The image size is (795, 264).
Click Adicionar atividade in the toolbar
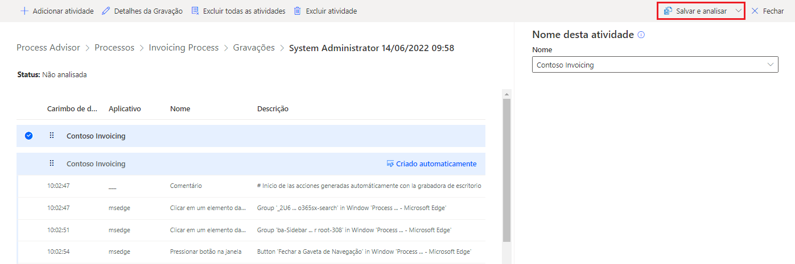coord(57,11)
